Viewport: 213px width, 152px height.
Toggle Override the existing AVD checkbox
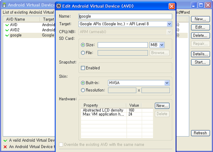tap(61, 145)
